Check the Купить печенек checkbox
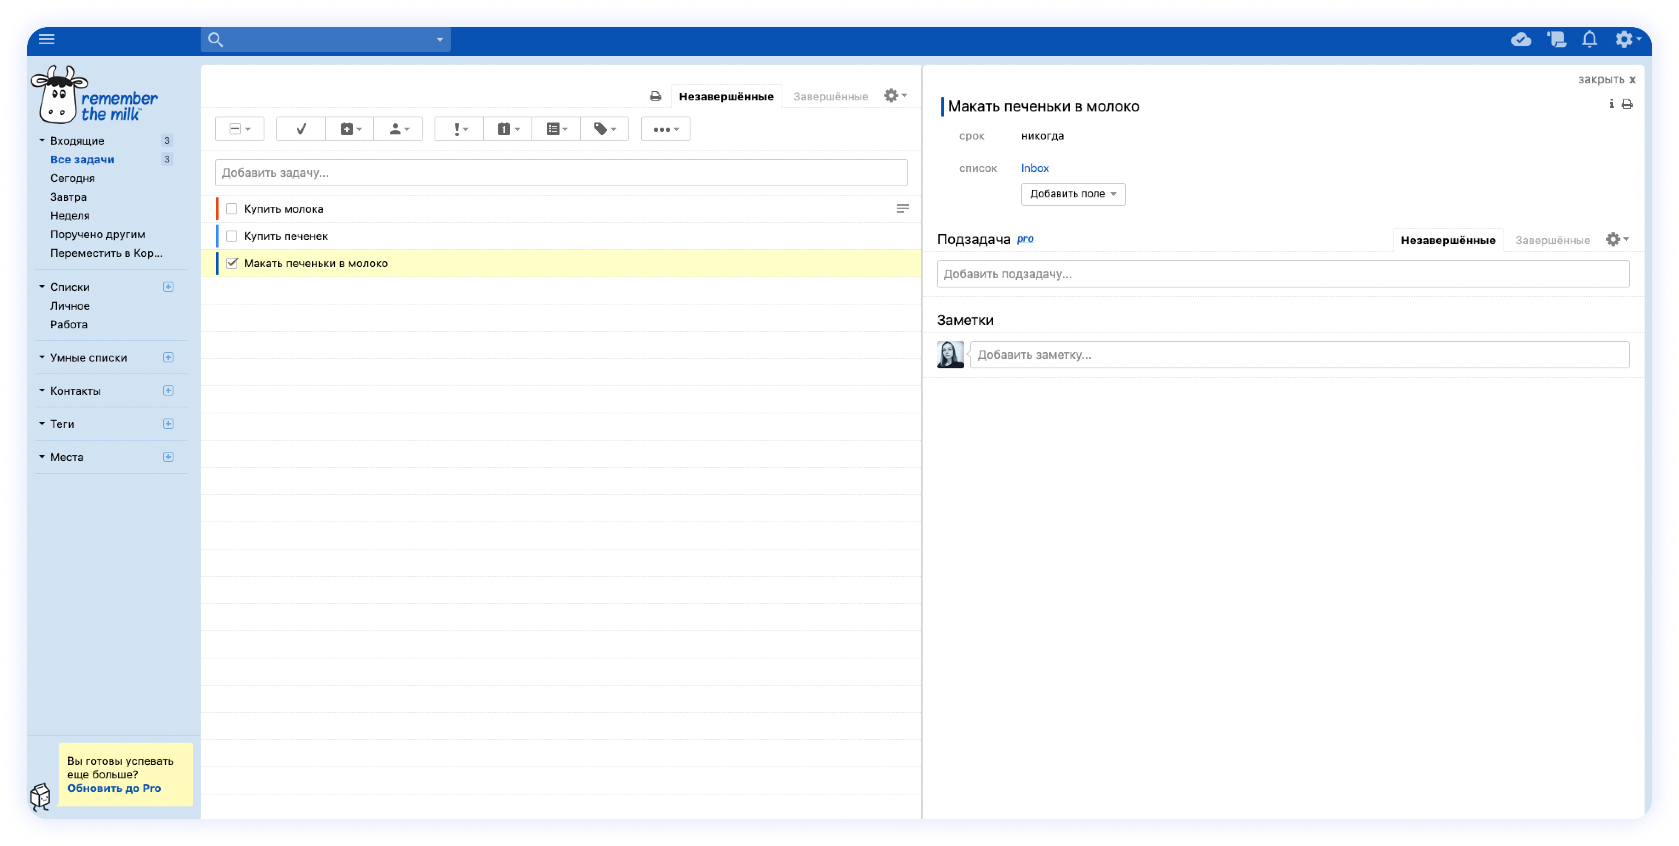Screen dimensions: 1679x846 click(x=231, y=236)
